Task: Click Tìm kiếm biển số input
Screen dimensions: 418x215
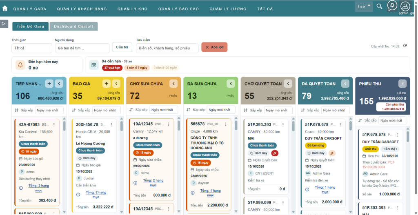Action: pyautogui.click(x=167, y=48)
